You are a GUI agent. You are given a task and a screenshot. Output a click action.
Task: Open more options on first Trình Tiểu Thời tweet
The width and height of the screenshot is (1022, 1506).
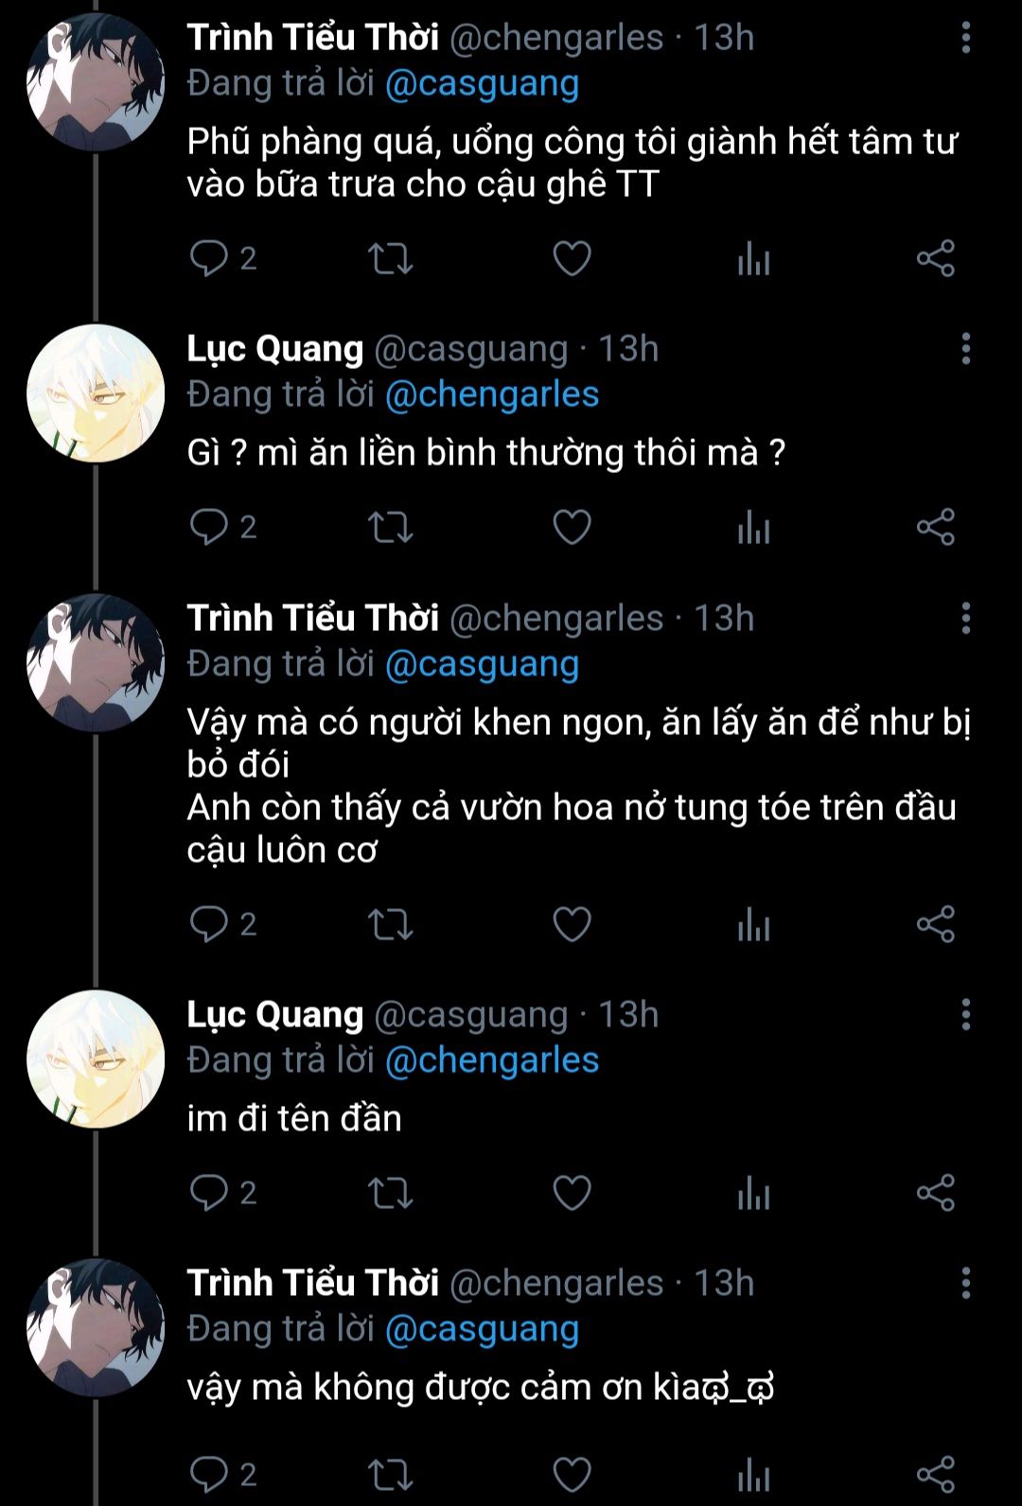click(x=965, y=38)
